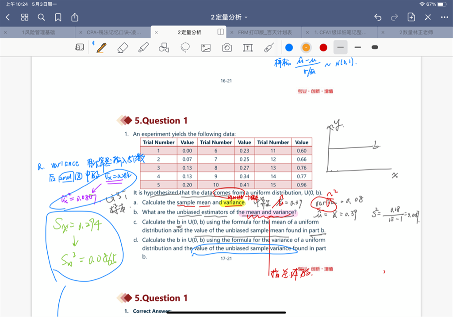The width and height of the screenshot is (453, 317).
Task: Tap the highlighted word variance
Action: (x=234, y=202)
